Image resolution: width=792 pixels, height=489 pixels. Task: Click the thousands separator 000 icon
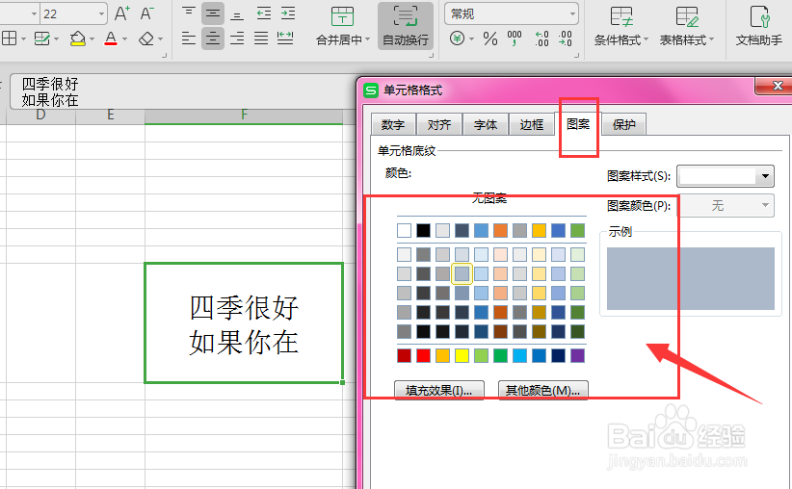(515, 39)
